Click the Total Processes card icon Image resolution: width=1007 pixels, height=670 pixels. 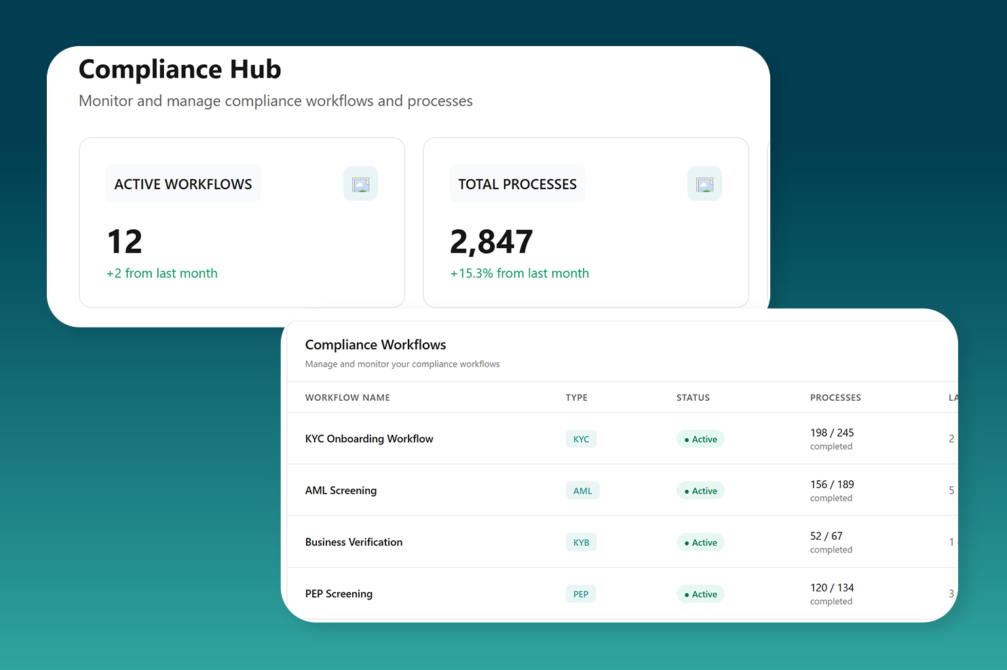click(x=704, y=184)
